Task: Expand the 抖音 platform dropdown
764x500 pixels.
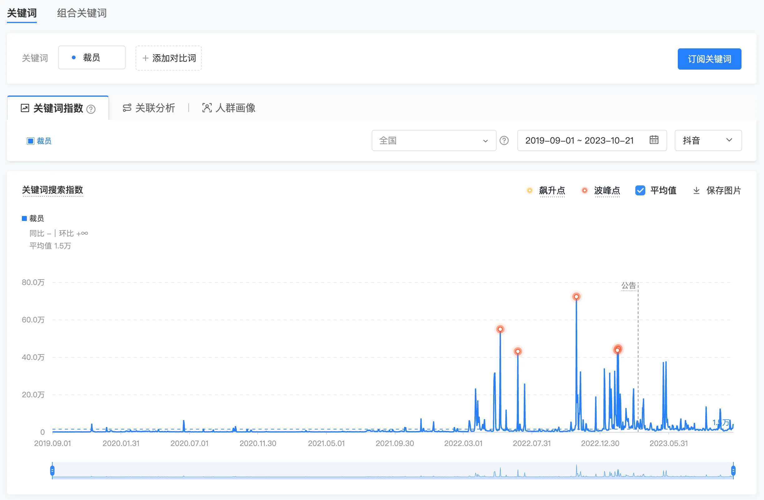Action: (x=708, y=140)
